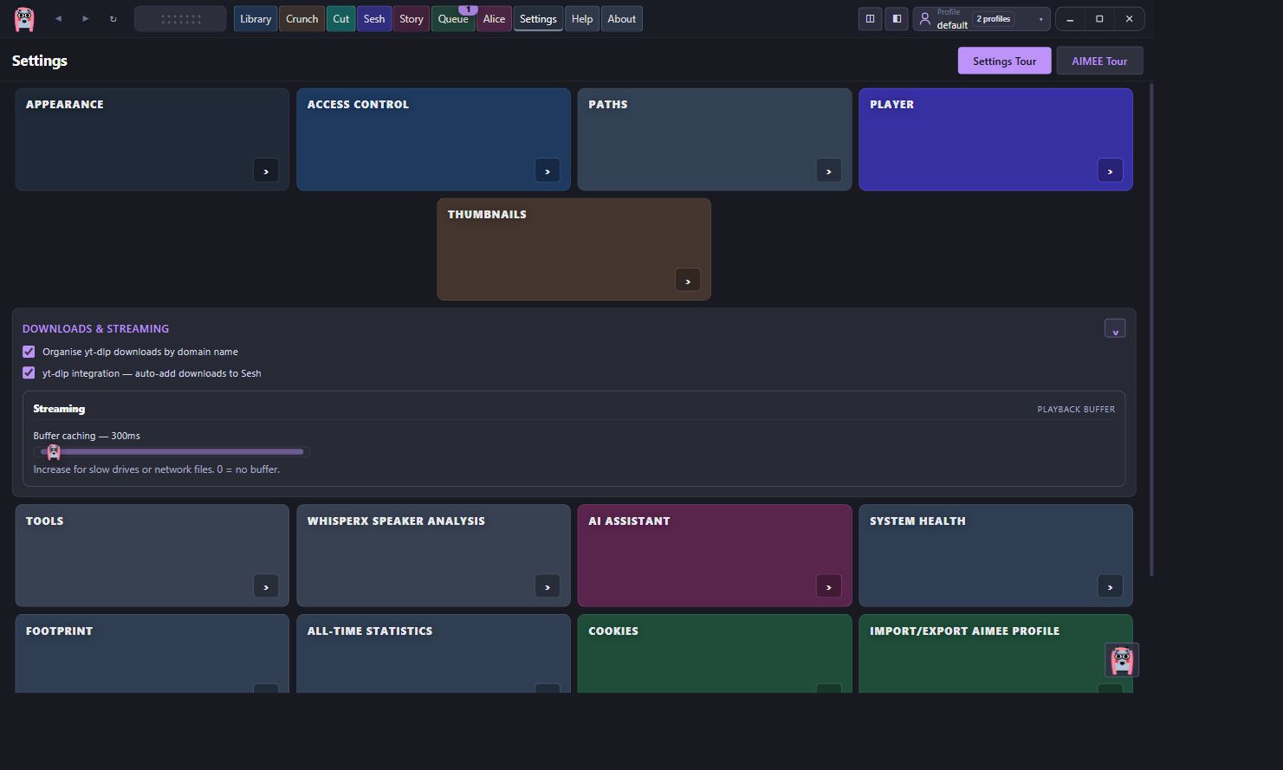Open the Queue tab
The width and height of the screenshot is (1283, 770).
453,18
